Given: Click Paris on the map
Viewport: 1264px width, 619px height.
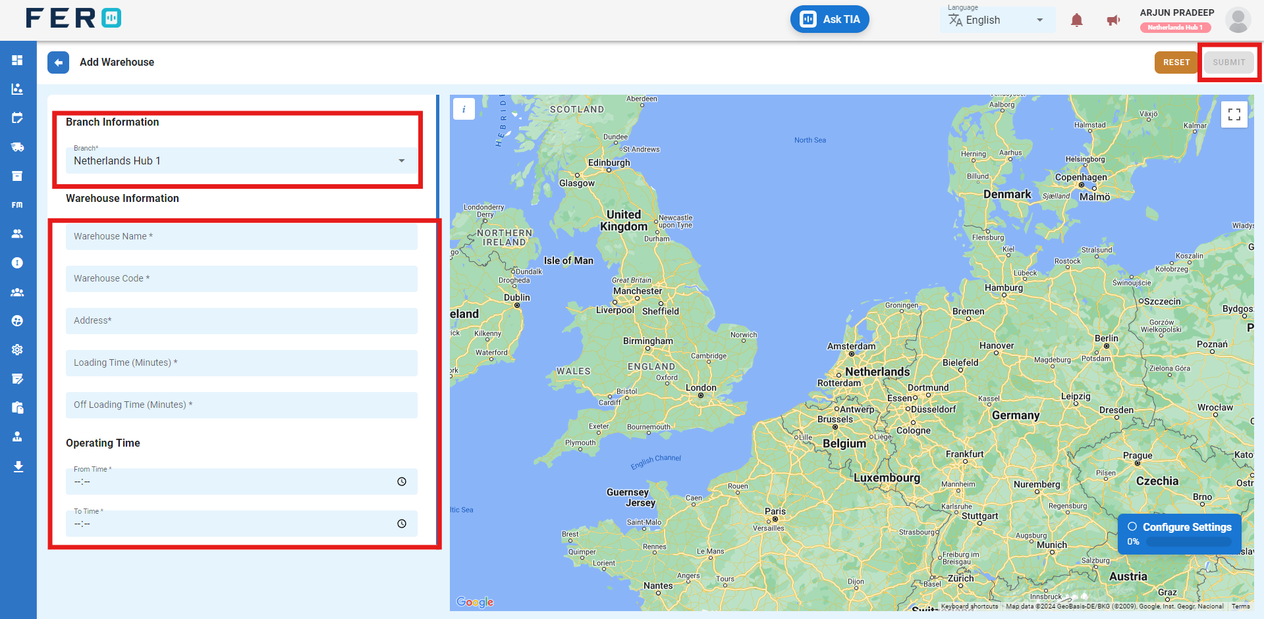Looking at the screenshot, I should point(775,512).
